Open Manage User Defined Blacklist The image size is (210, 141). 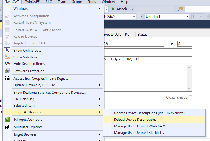point(154,133)
